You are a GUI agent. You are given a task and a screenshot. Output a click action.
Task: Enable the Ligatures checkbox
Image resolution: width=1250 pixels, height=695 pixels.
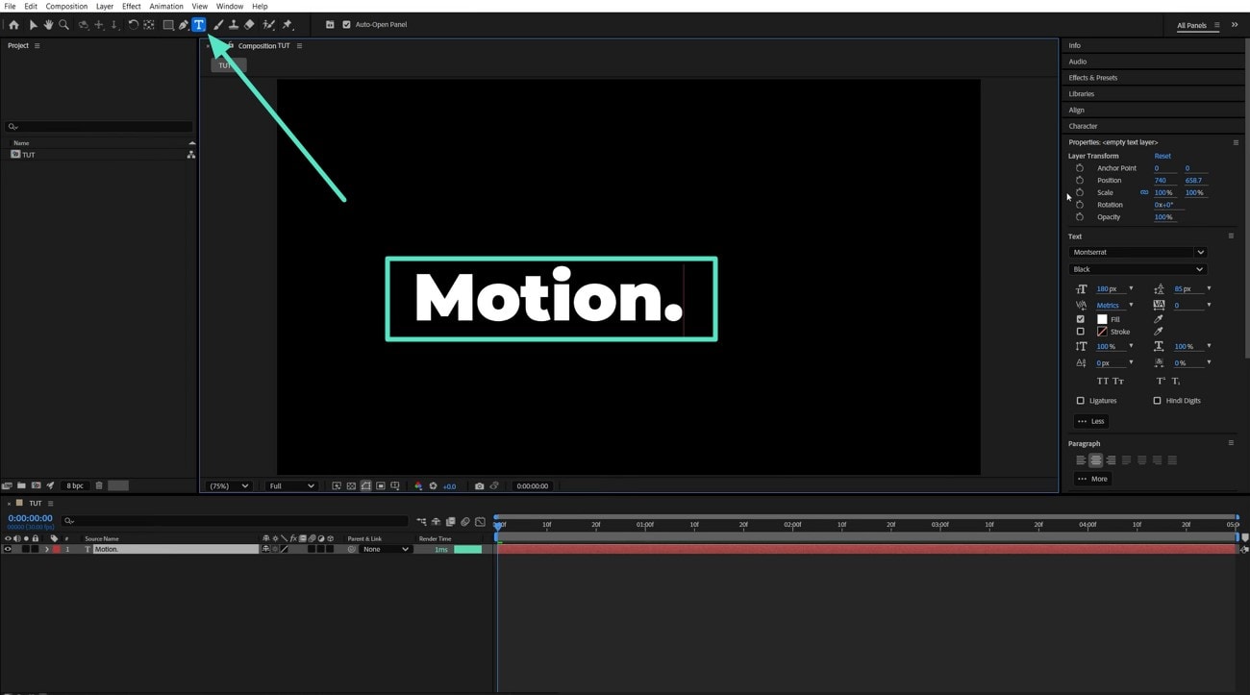point(1081,401)
